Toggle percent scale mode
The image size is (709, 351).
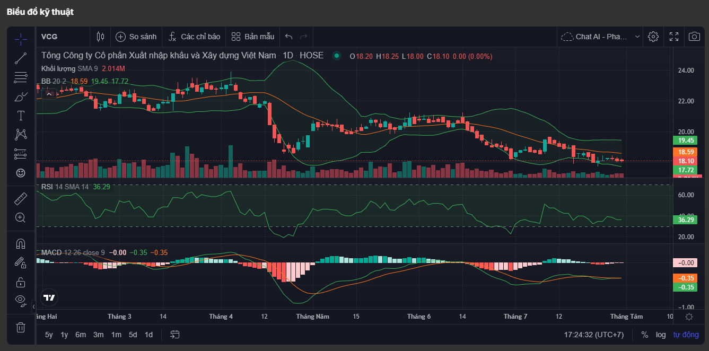(x=645, y=335)
